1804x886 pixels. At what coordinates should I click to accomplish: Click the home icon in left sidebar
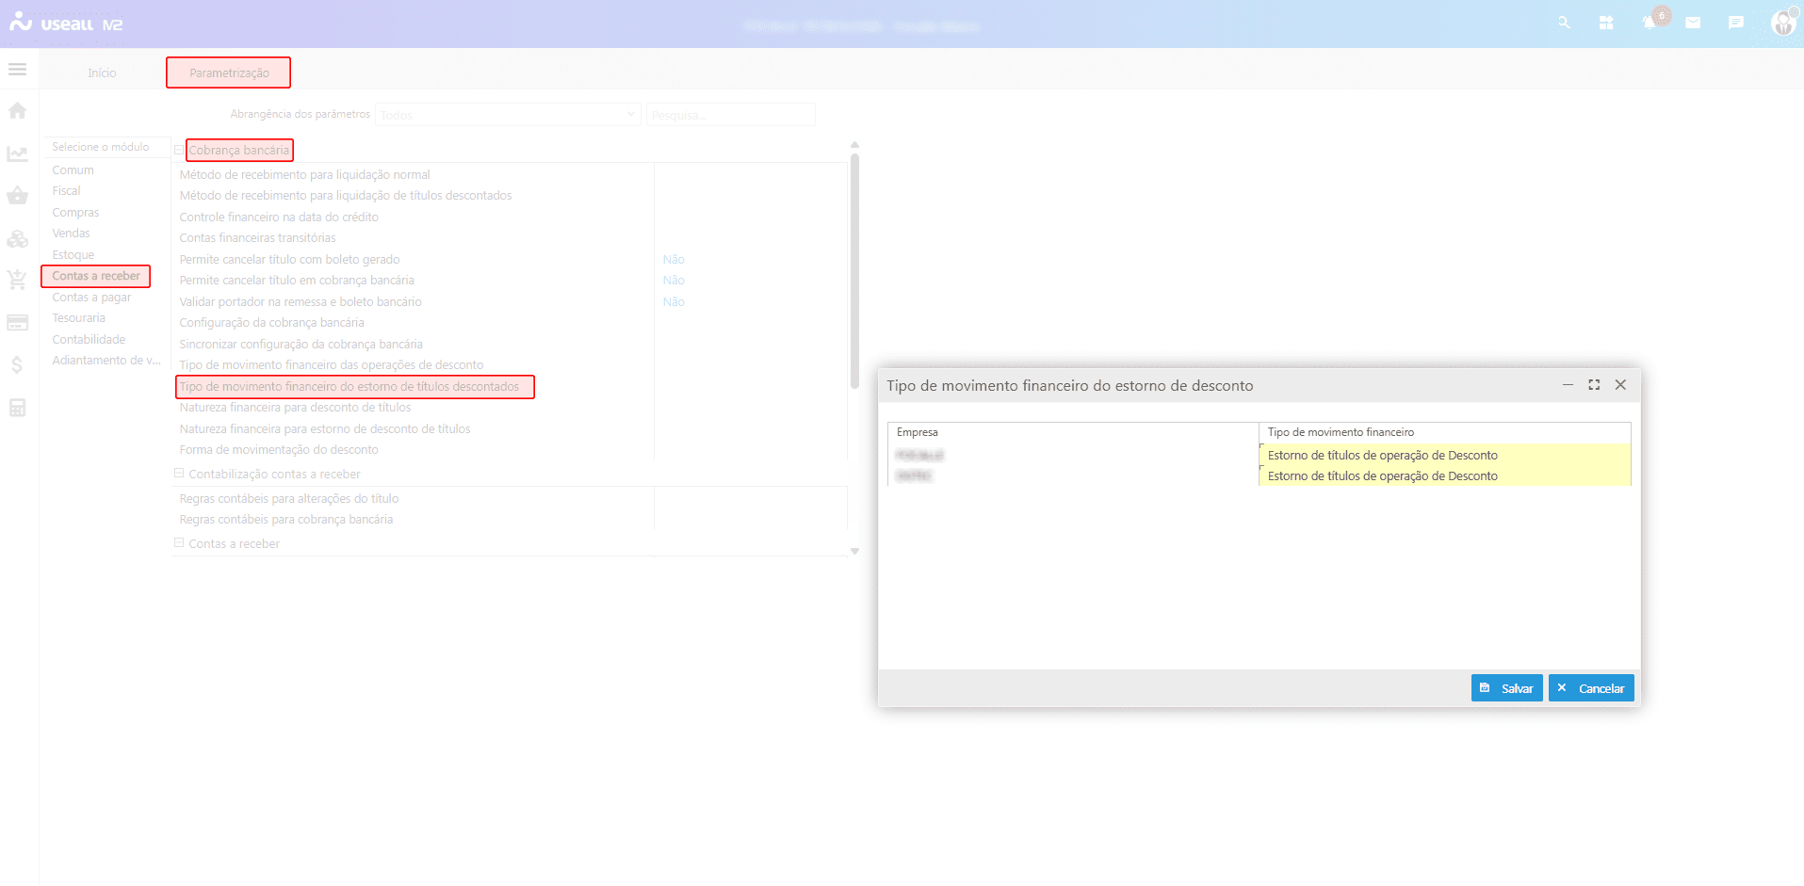click(x=17, y=111)
